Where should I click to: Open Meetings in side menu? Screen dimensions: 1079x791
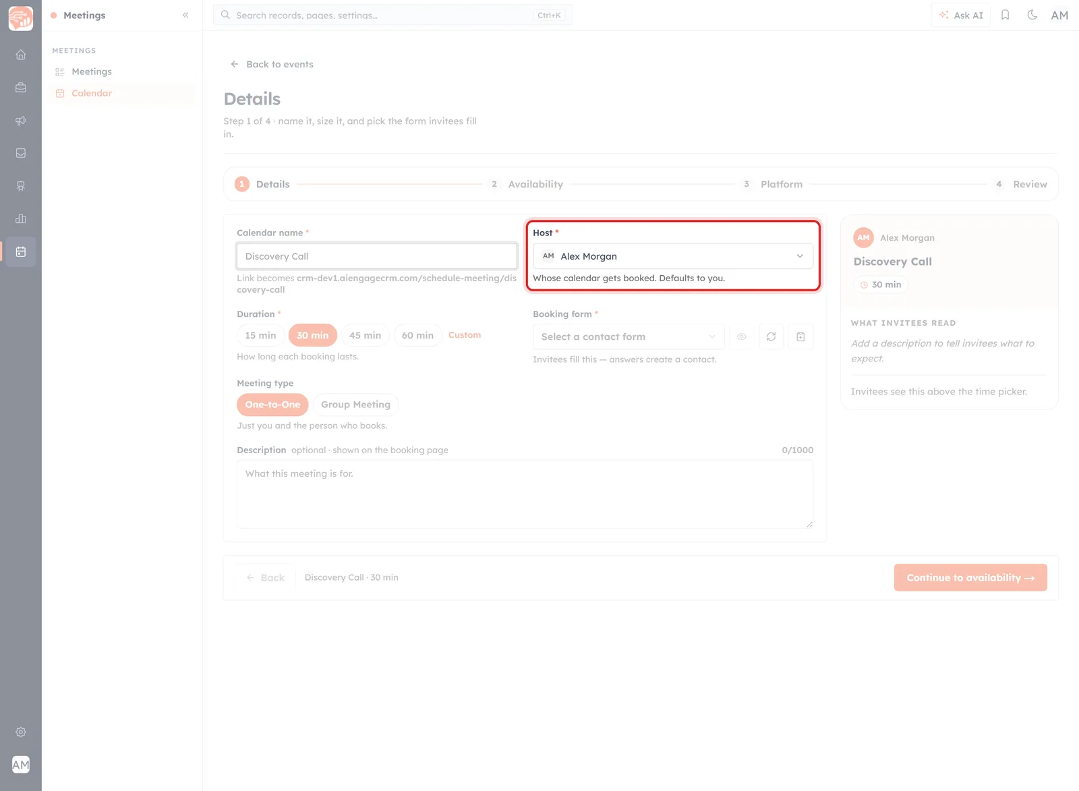121,71
